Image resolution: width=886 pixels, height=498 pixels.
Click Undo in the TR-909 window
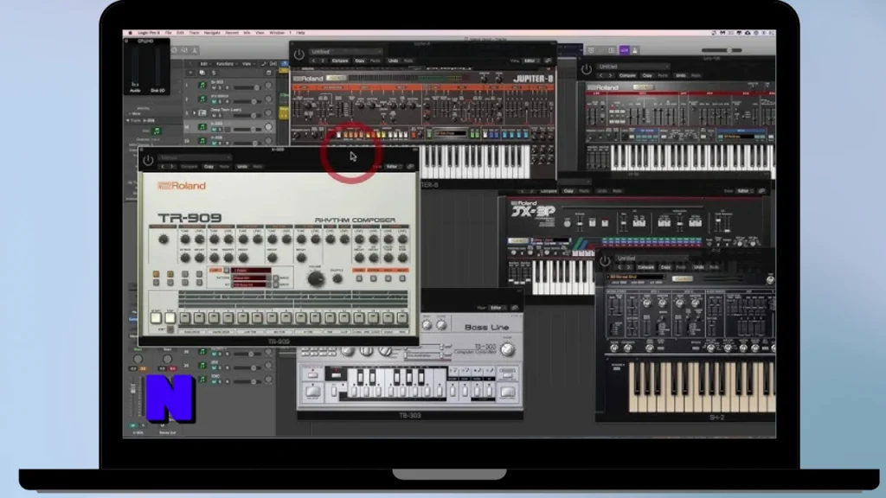pos(242,167)
